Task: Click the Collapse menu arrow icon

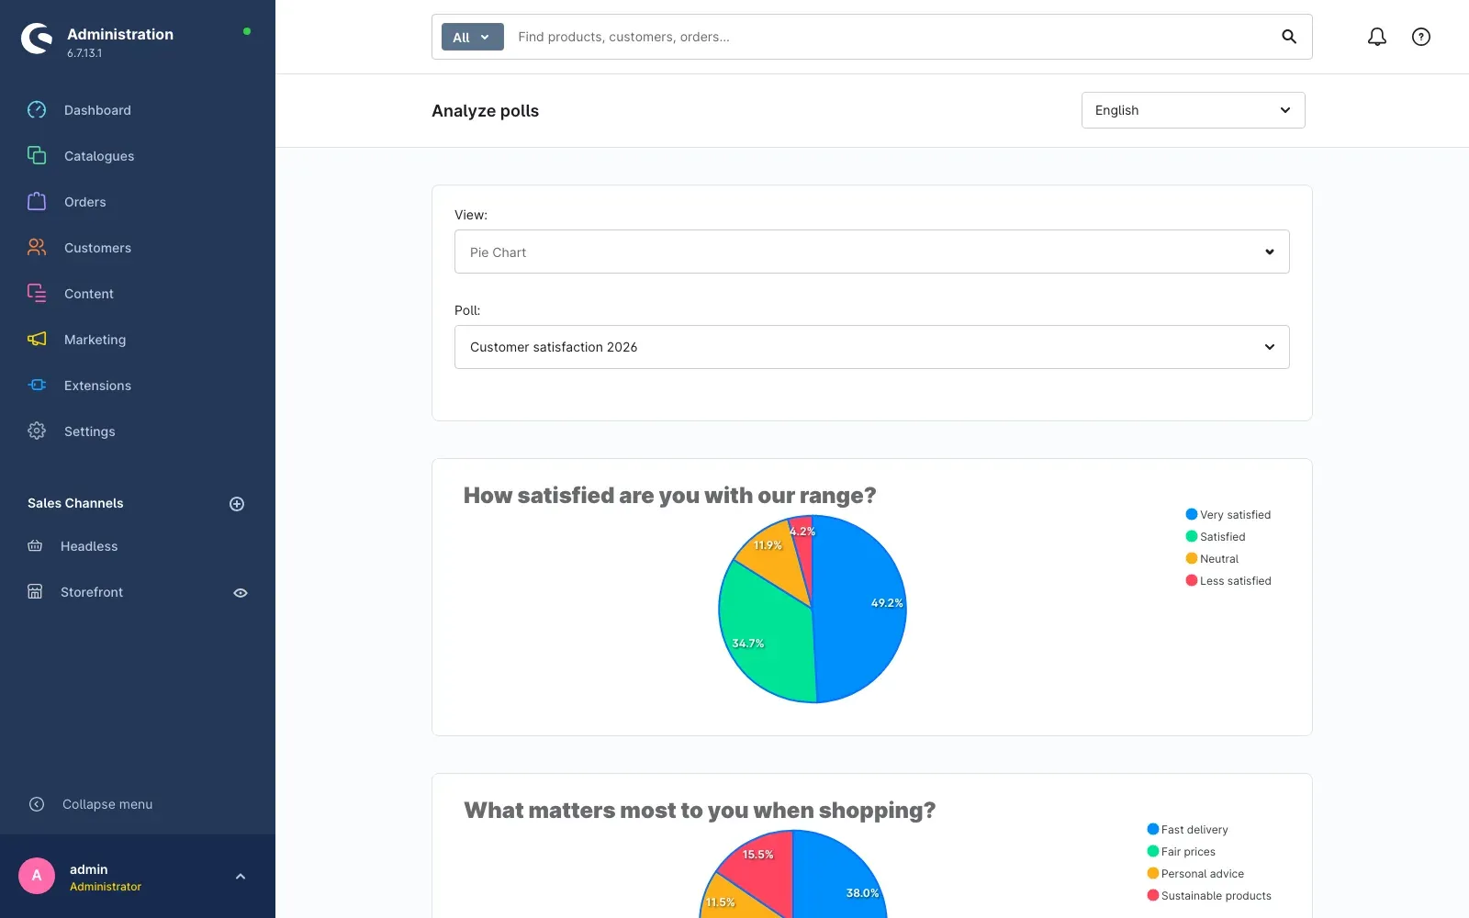Action: (37, 804)
